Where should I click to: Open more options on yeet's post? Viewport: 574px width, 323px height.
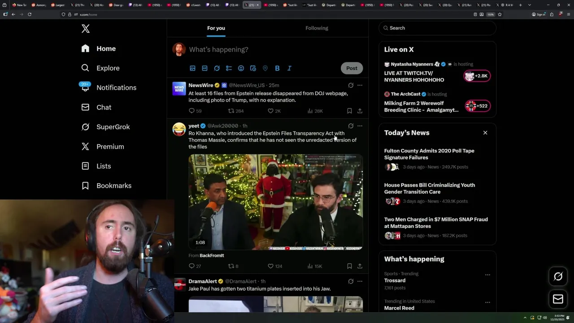pos(360,126)
